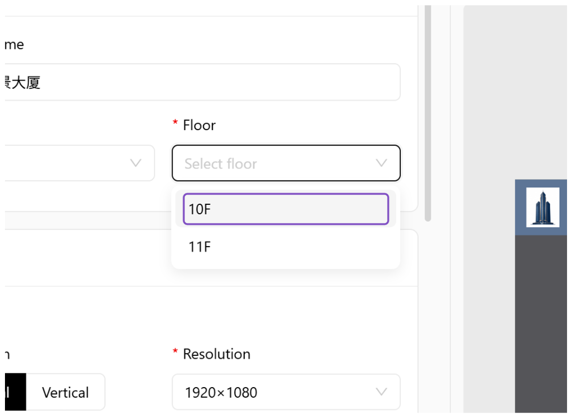Viewport: 572px width, 418px height.
Task: Click the dark gray preview area
Action: 541,324
